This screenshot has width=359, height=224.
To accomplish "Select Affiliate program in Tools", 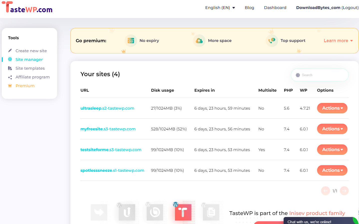I will click(x=32, y=77).
